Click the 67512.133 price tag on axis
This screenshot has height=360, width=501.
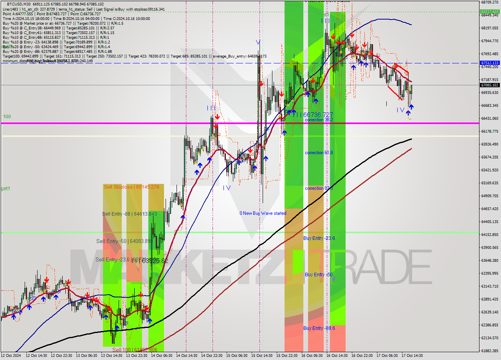[x=490, y=63]
